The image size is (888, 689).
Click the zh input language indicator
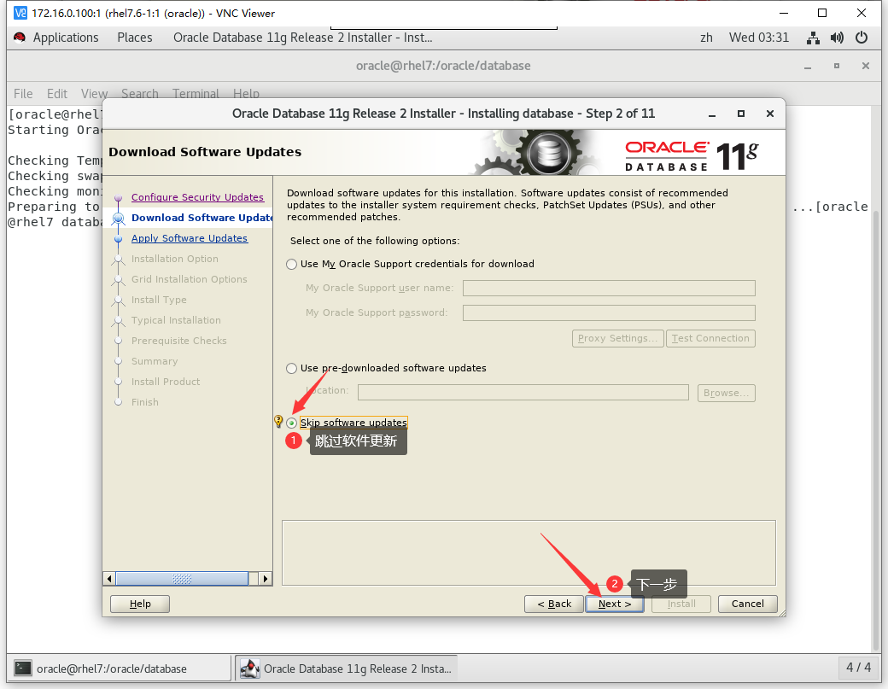pyautogui.click(x=706, y=38)
